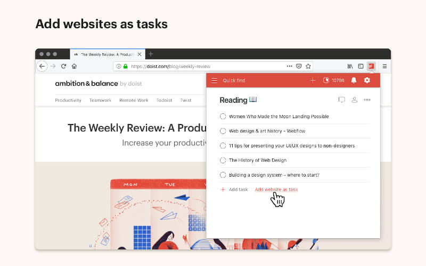Viewport: 426px width, 266px height.
Task: Check off 11 tips for presenting task
Action: pos(223,146)
